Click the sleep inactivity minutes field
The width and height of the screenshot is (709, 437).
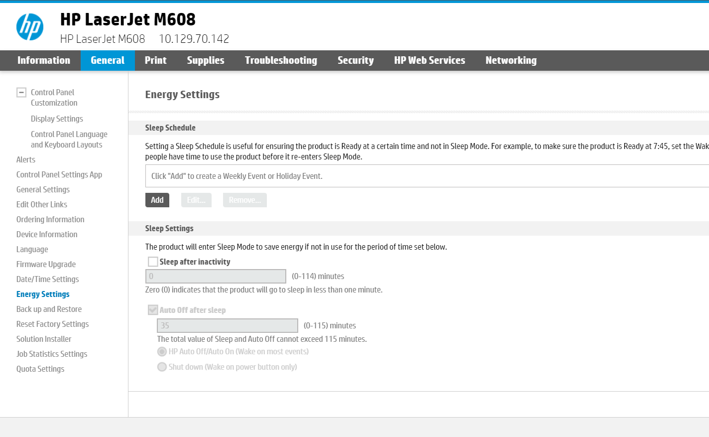pyautogui.click(x=216, y=276)
